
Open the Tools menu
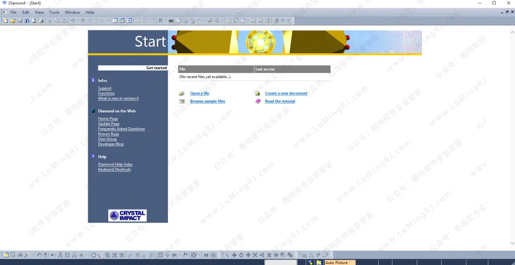click(x=54, y=12)
